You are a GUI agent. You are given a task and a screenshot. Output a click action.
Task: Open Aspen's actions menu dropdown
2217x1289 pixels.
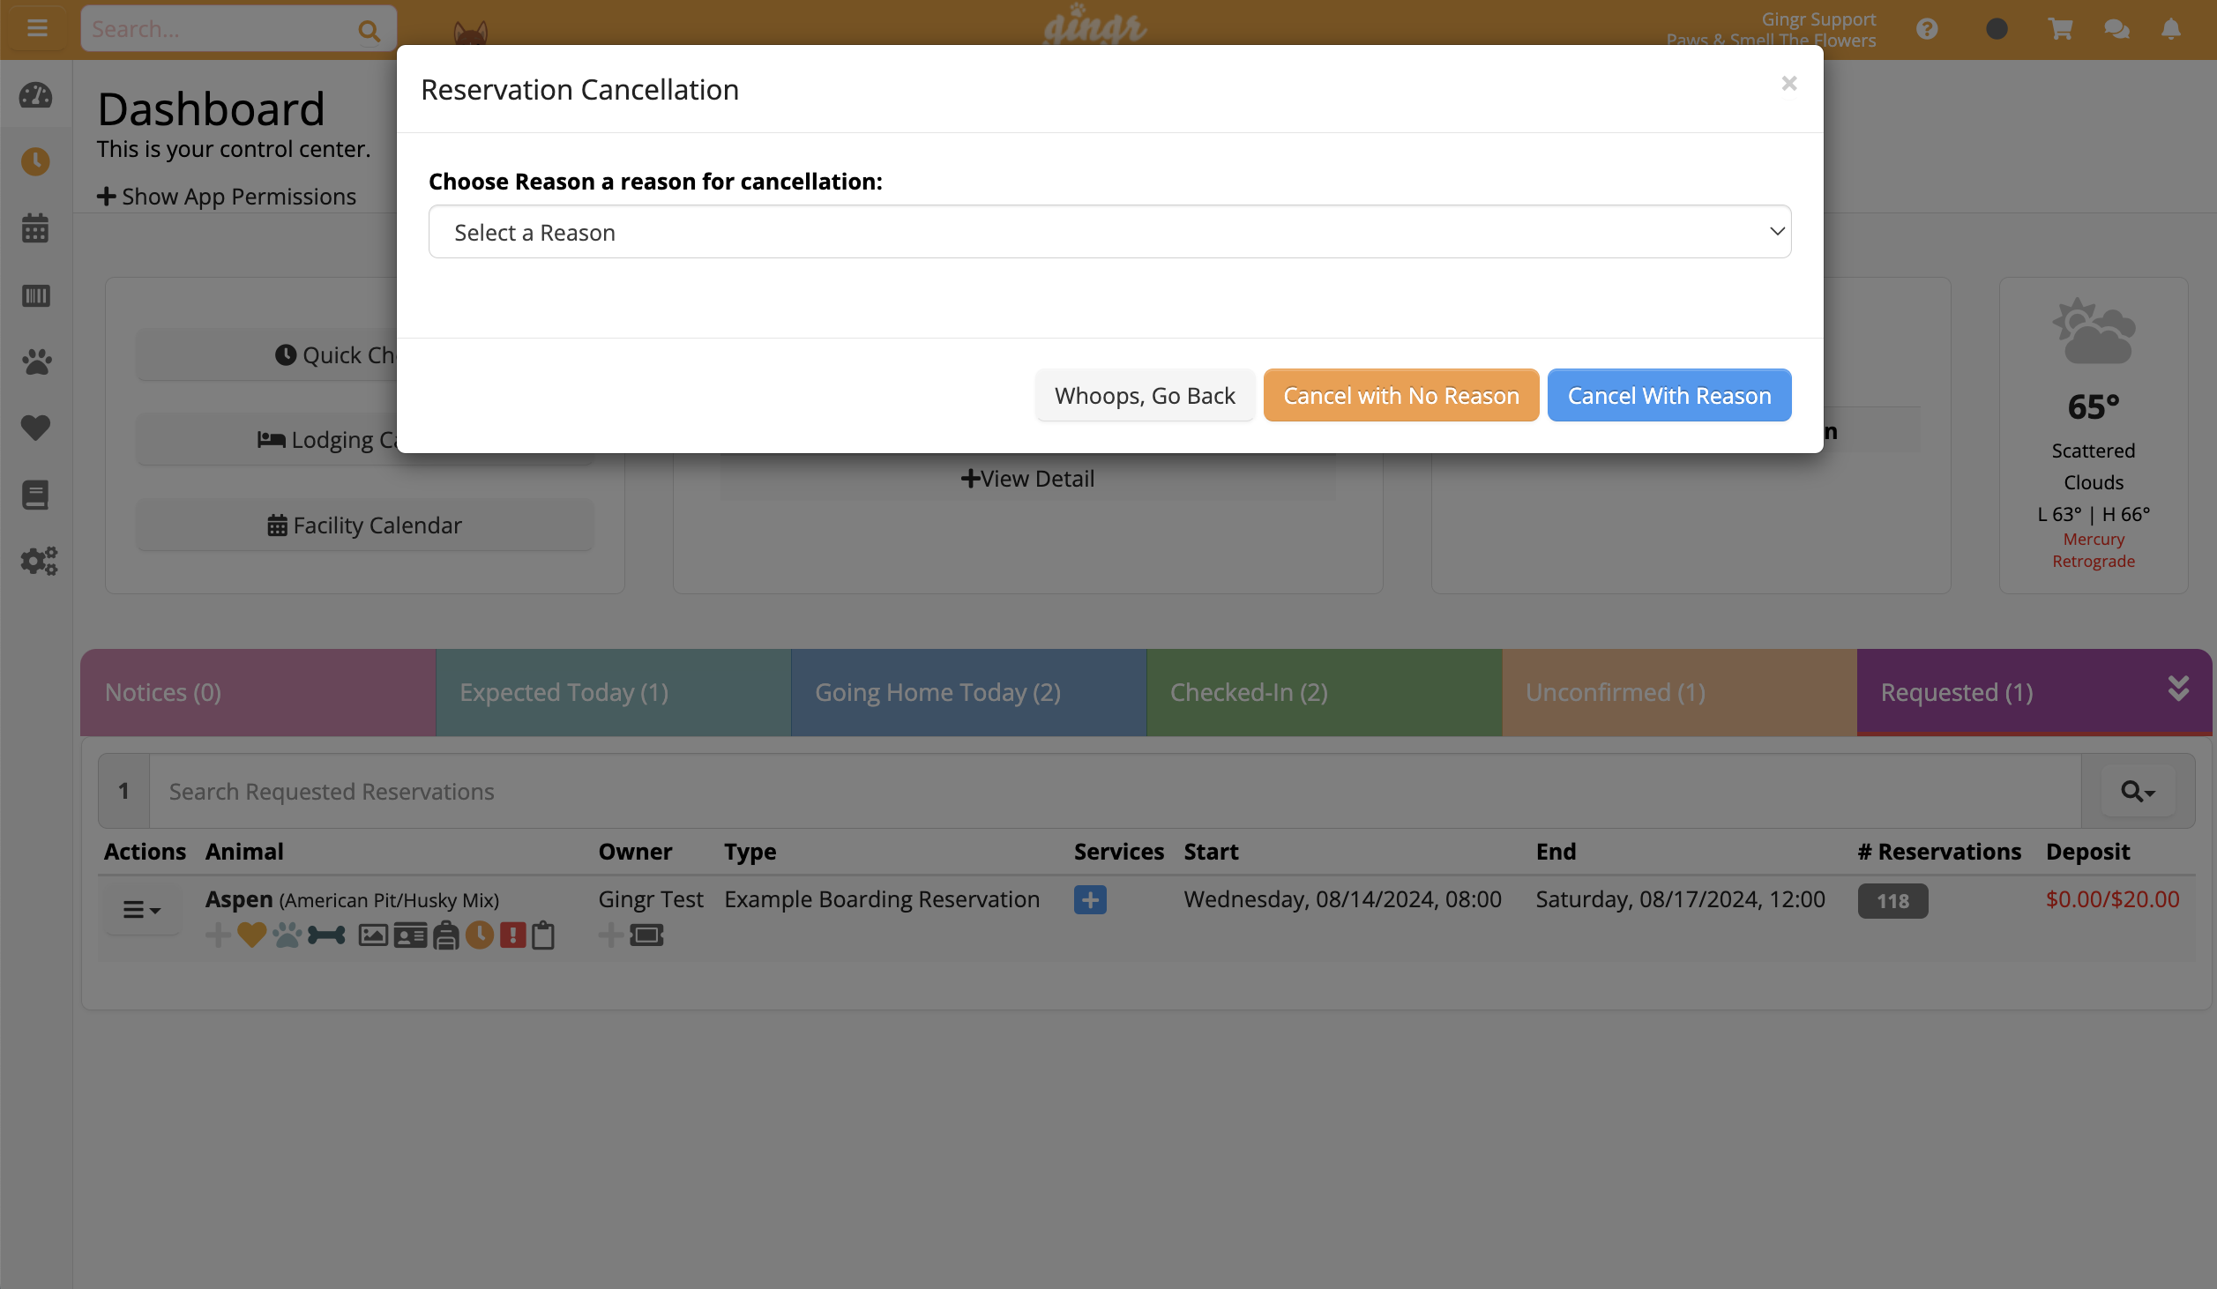(141, 909)
